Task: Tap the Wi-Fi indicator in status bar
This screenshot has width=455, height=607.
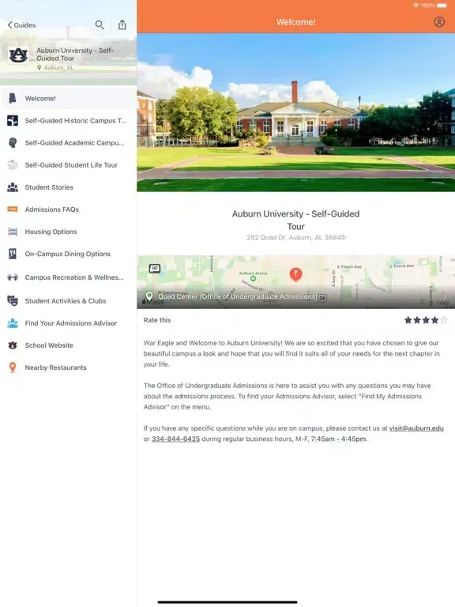Action: pyautogui.click(x=416, y=6)
